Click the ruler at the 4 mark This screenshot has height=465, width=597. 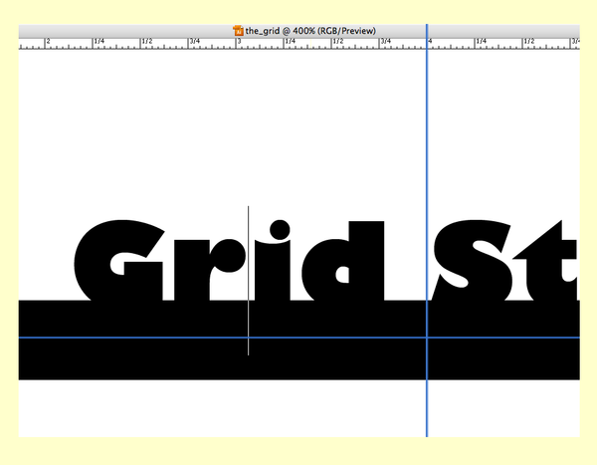[430, 43]
